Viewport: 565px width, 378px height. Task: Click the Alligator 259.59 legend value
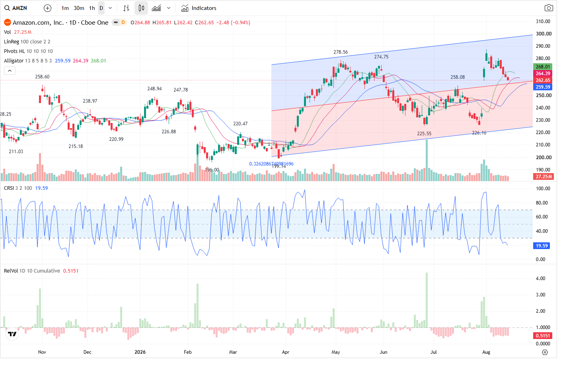coord(63,60)
